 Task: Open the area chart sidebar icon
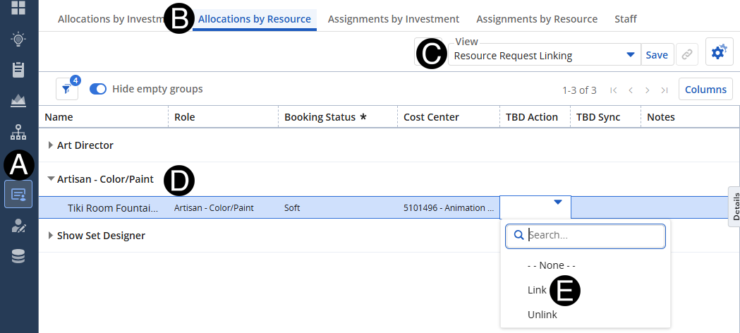coord(18,100)
